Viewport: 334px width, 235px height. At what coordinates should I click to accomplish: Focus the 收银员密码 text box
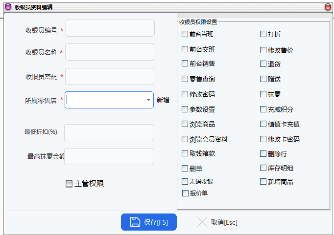(x=110, y=76)
